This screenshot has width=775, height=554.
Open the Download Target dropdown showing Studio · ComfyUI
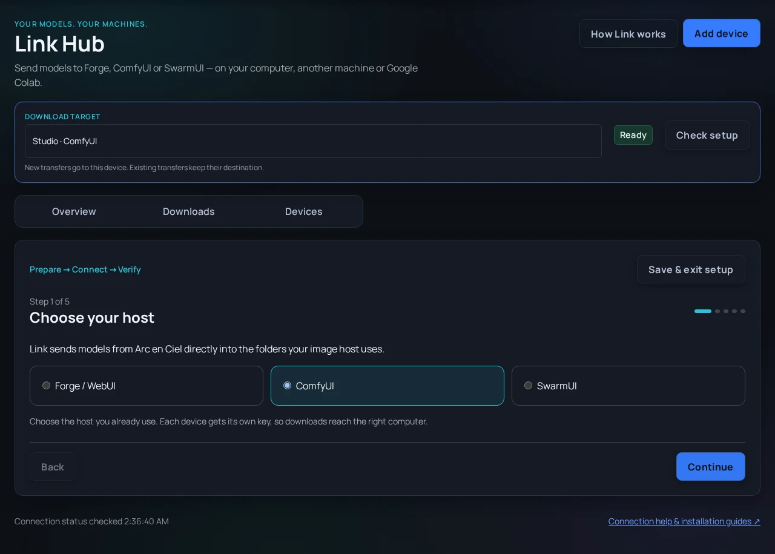tap(313, 141)
